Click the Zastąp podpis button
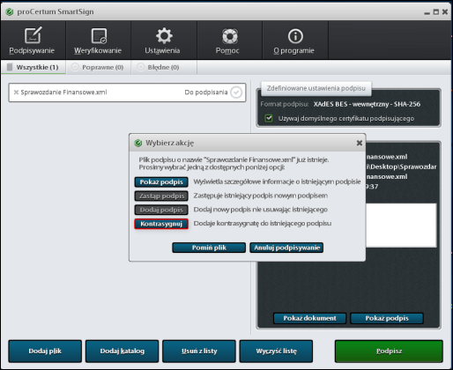The image size is (453, 370). coord(161,196)
